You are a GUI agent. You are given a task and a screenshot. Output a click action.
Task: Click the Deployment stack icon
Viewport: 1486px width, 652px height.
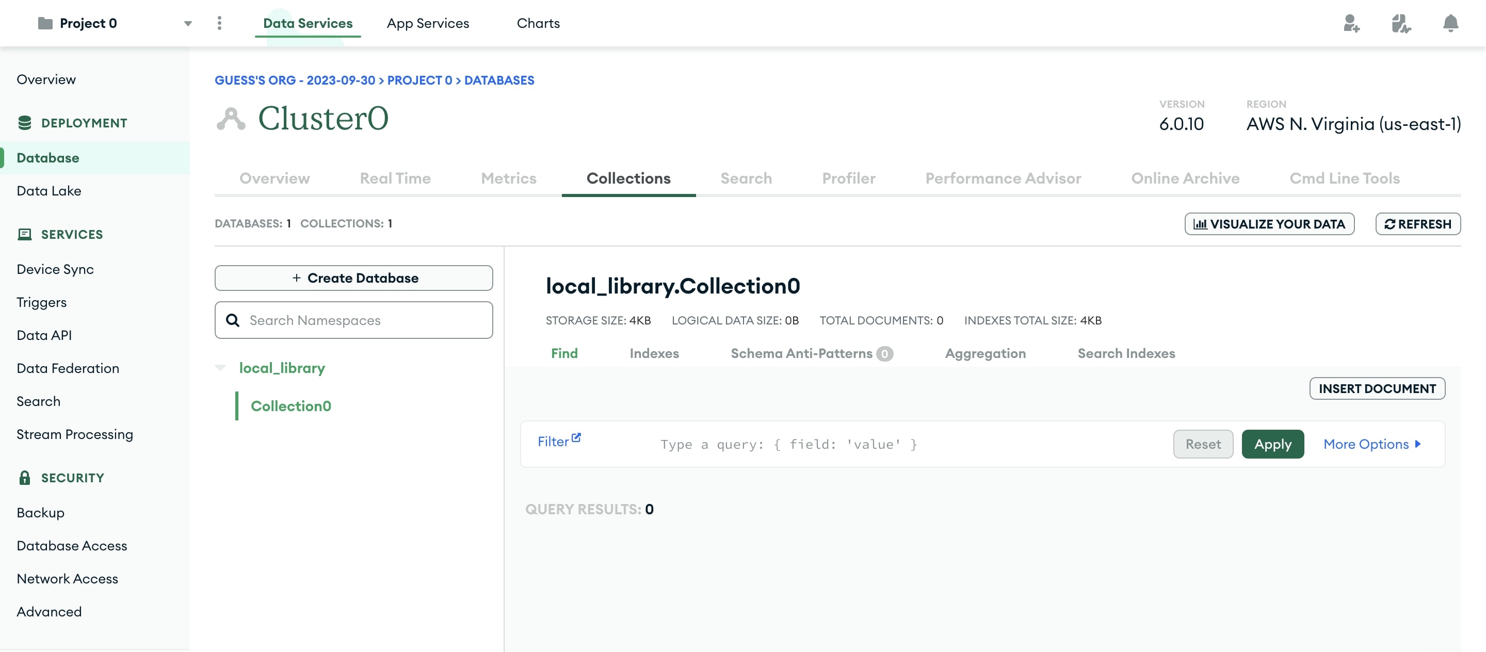pyautogui.click(x=25, y=123)
